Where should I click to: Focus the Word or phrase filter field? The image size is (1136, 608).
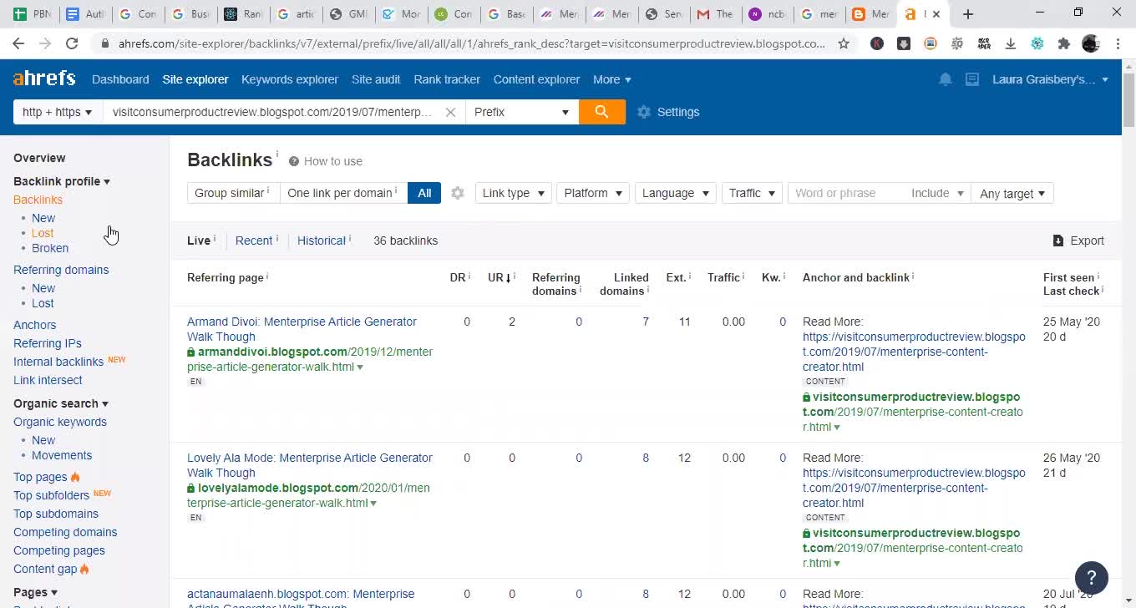pyautogui.click(x=847, y=193)
